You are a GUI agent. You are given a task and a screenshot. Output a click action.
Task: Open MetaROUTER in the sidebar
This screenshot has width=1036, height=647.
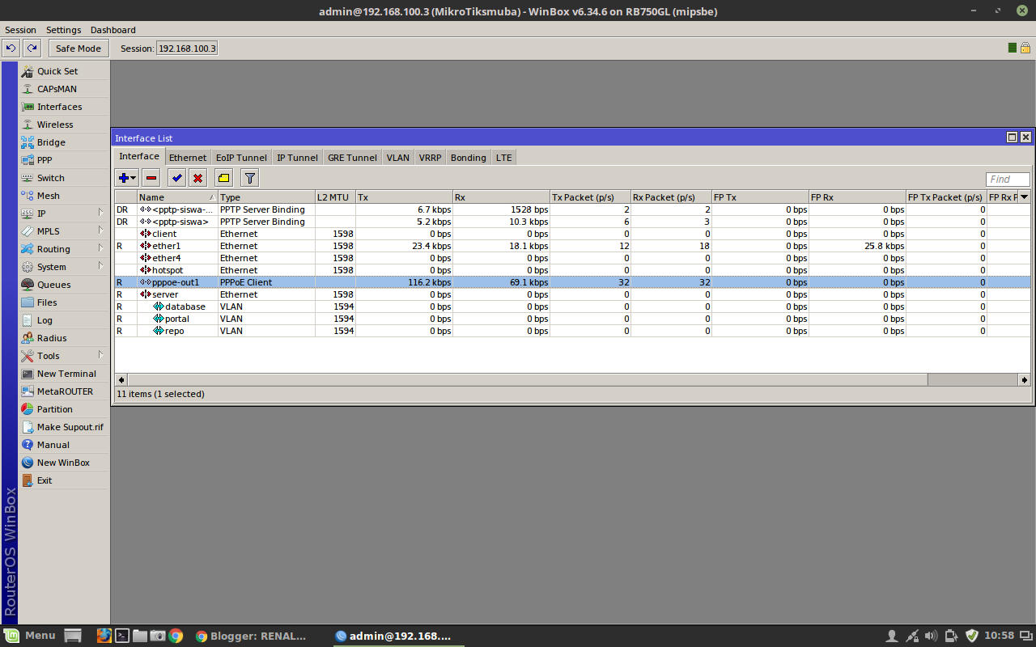tap(64, 391)
